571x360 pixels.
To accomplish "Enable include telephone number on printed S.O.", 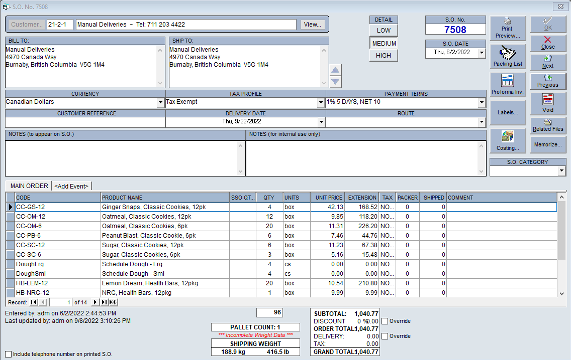I will (9, 354).
